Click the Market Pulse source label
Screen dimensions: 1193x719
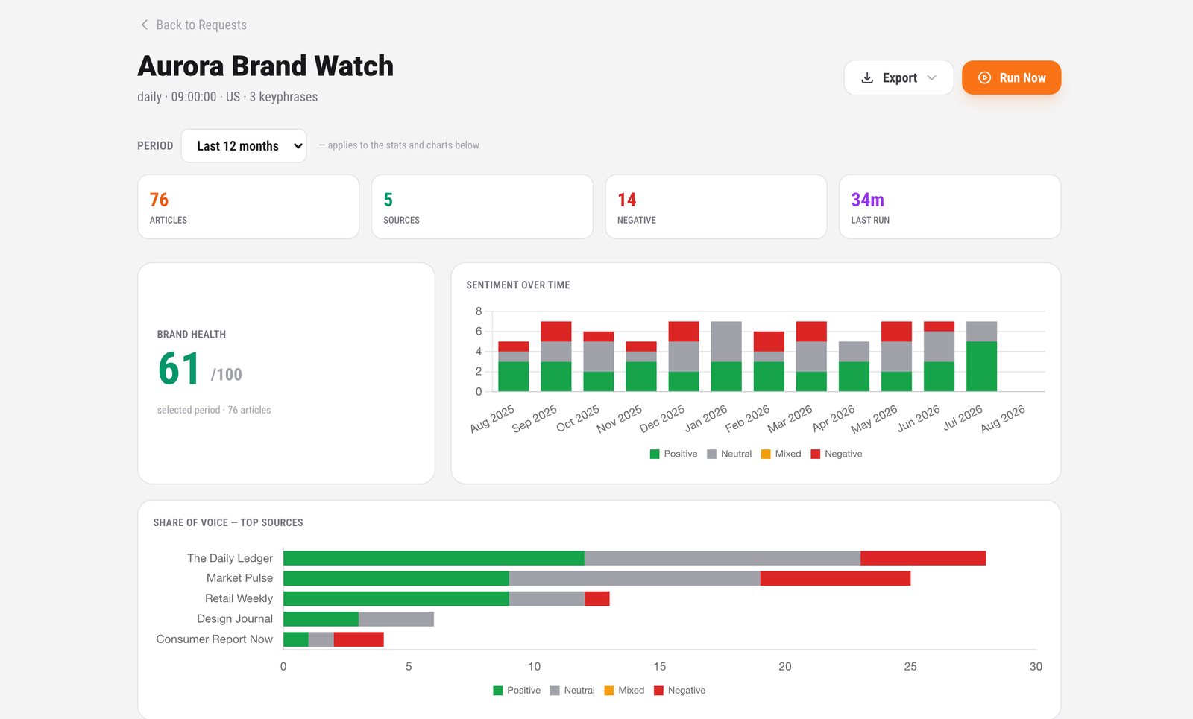(x=239, y=578)
